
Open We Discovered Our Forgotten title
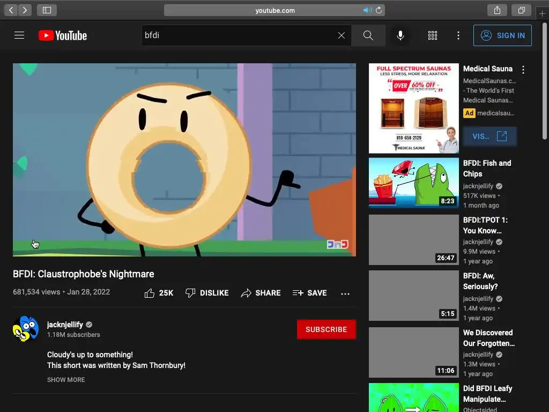coord(489,338)
